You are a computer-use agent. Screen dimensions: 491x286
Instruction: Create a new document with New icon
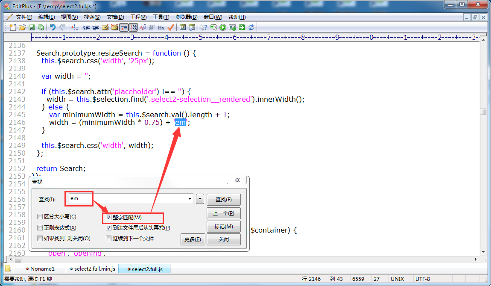click(x=13, y=28)
